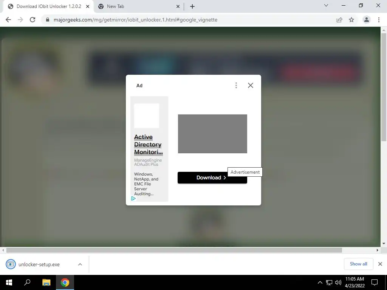
Task: Click the horizontal page scrollbar
Action: (174, 250)
